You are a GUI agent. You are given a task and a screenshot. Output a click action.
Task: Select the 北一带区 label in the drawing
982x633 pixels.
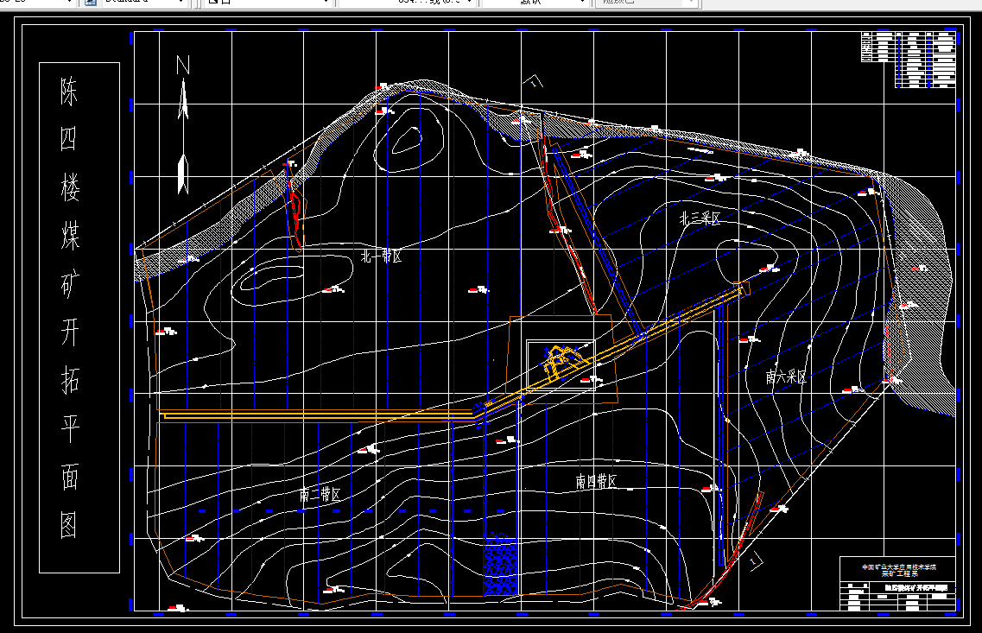(x=381, y=256)
